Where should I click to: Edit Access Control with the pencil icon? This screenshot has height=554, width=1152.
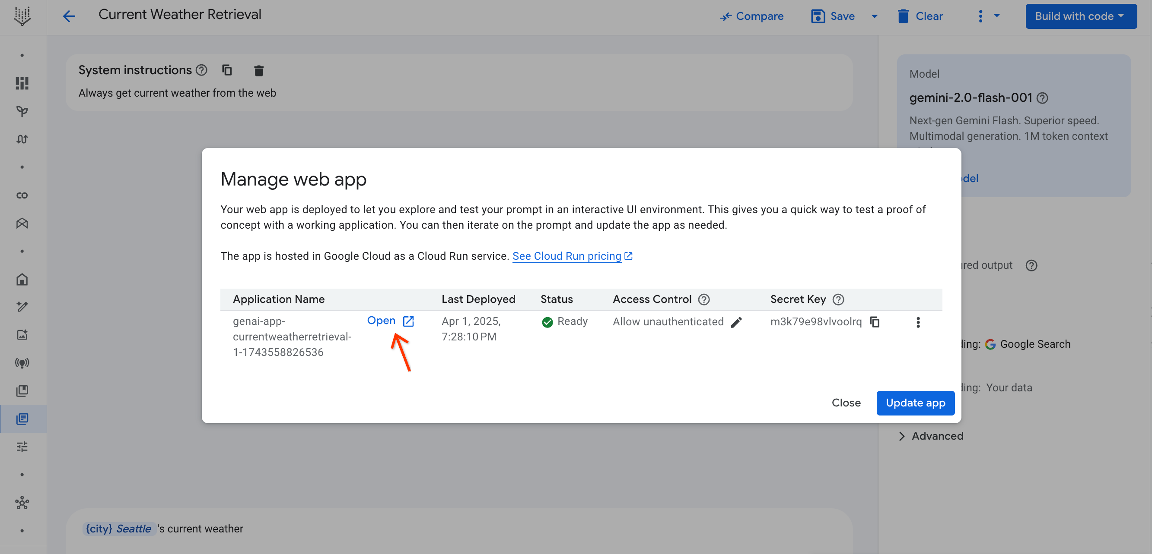click(x=737, y=322)
